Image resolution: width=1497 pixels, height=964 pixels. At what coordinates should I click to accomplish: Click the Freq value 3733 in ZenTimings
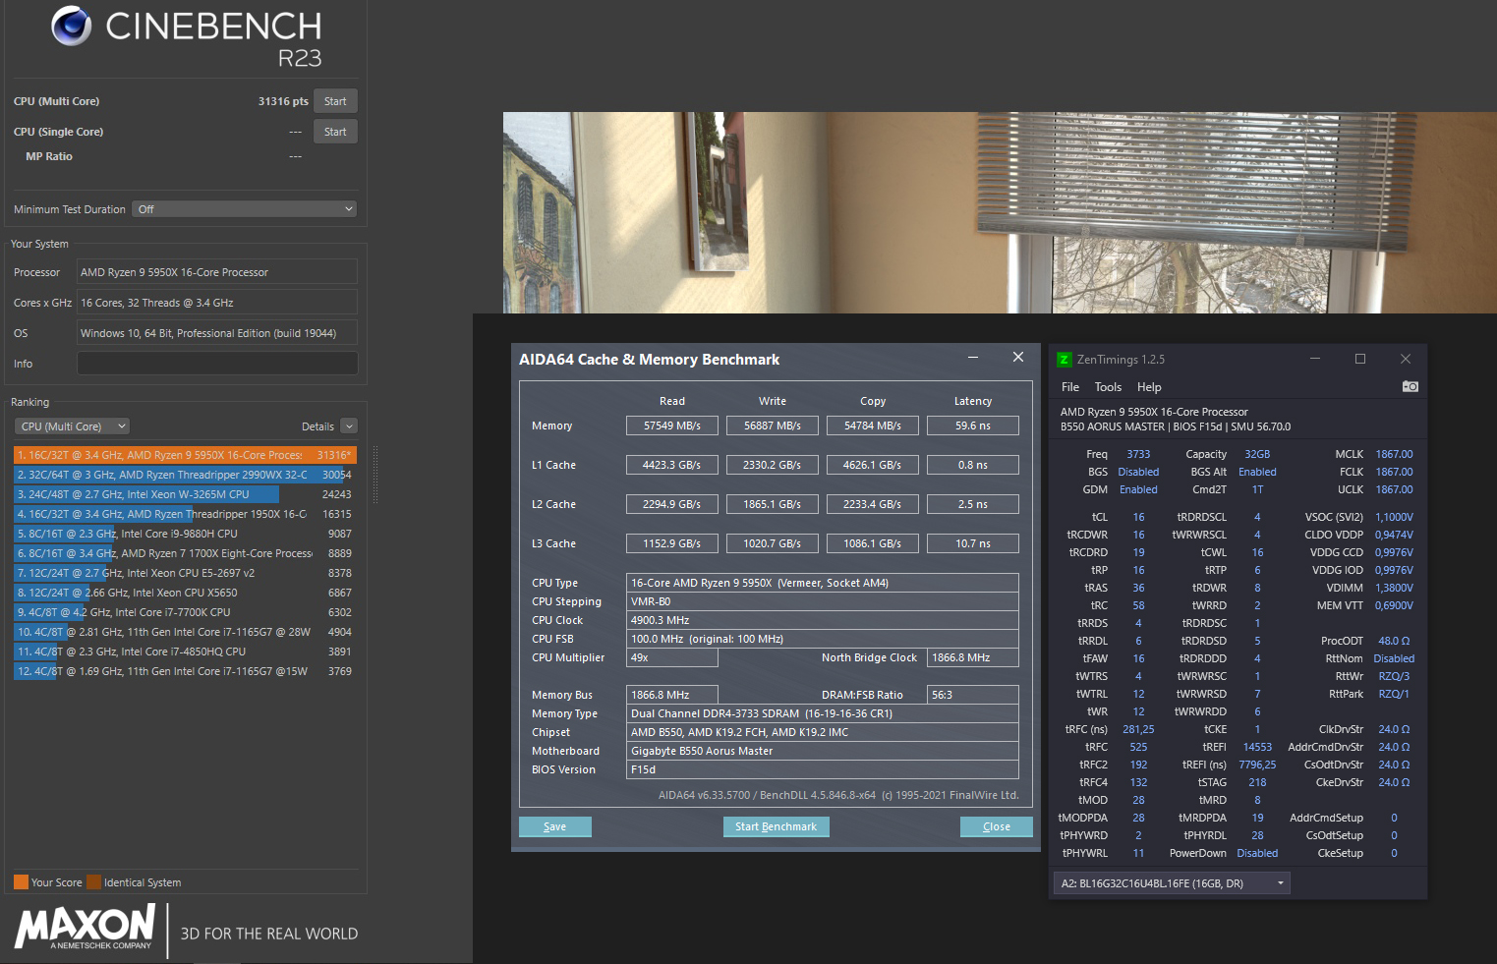point(1138,454)
